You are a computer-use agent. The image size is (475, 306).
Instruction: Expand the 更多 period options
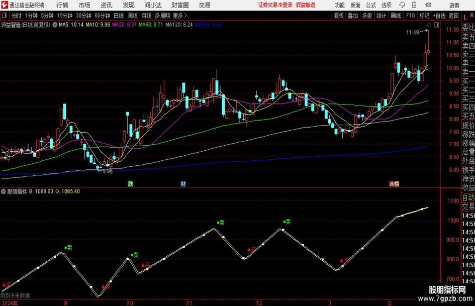point(180,16)
